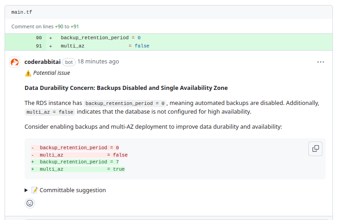
Task: Select line number 90 in diff
Action: point(39,37)
